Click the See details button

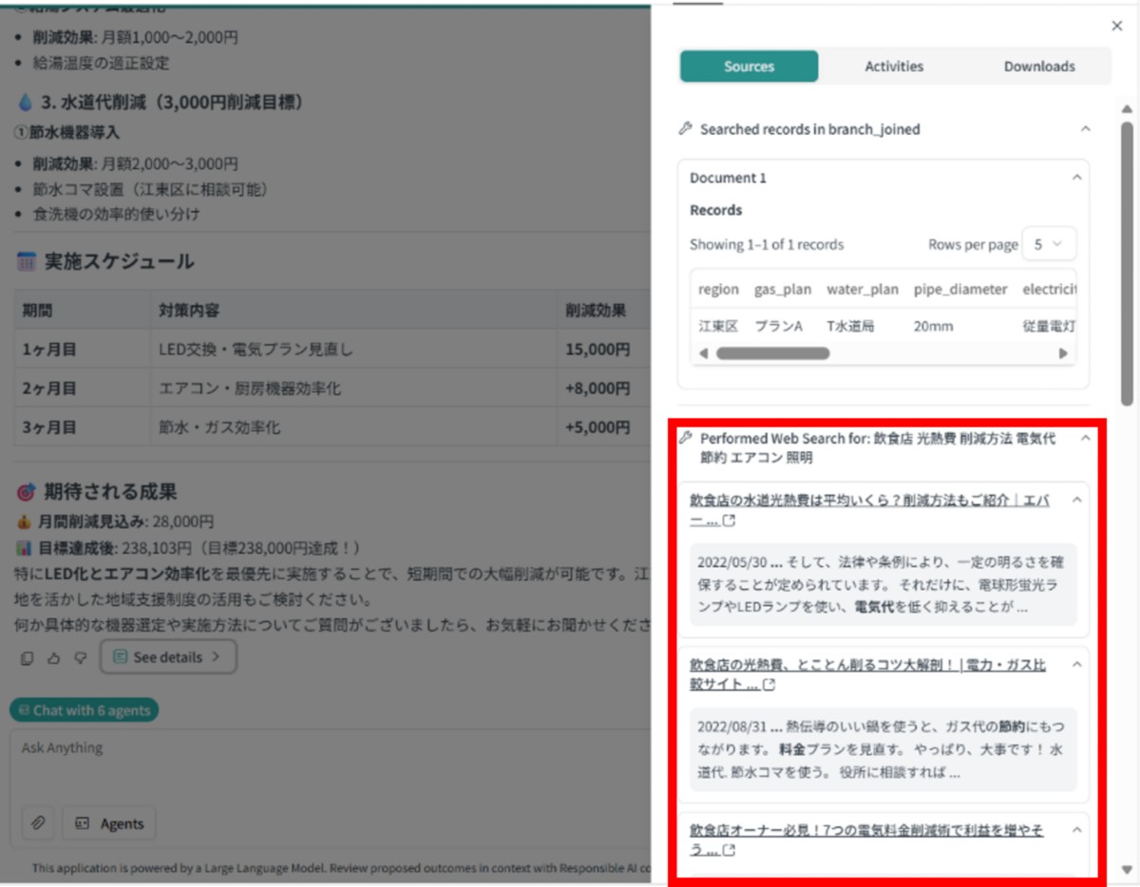coord(168,656)
